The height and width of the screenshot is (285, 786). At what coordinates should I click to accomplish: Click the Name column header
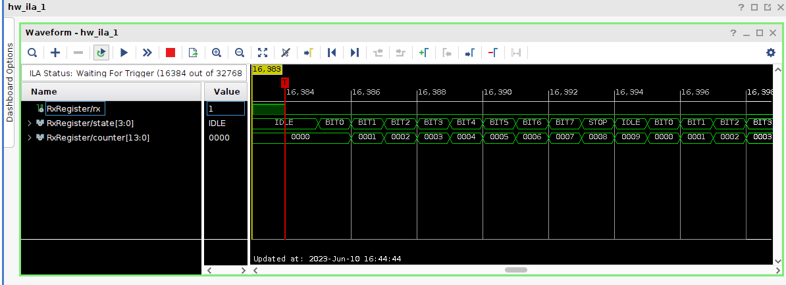(111, 91)
